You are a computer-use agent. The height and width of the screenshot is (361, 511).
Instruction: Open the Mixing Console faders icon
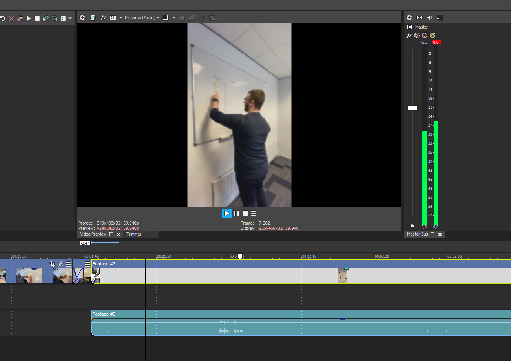[440, 18]
